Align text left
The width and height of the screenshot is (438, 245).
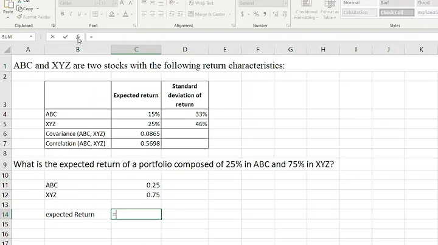coord(144,14)
